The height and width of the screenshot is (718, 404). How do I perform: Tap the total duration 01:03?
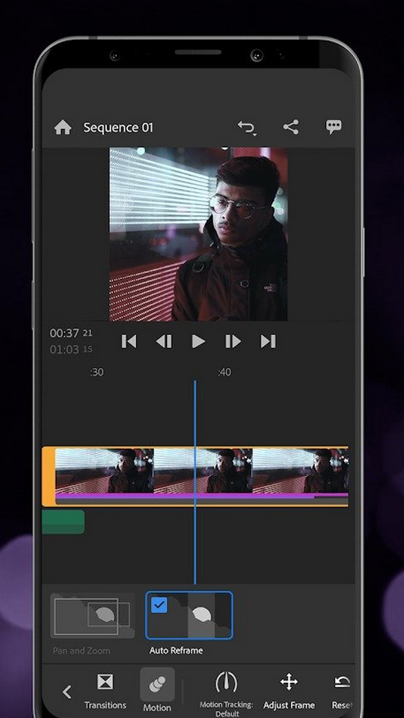click(70, 350)
